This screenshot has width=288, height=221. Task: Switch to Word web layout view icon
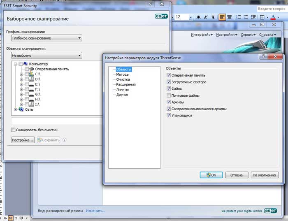[5, 218]
